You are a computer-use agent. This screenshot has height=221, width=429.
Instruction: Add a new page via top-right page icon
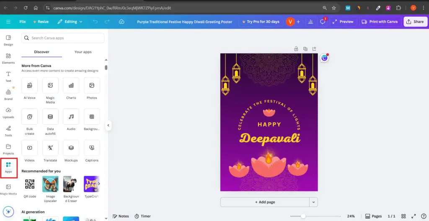tap(314, 49)
